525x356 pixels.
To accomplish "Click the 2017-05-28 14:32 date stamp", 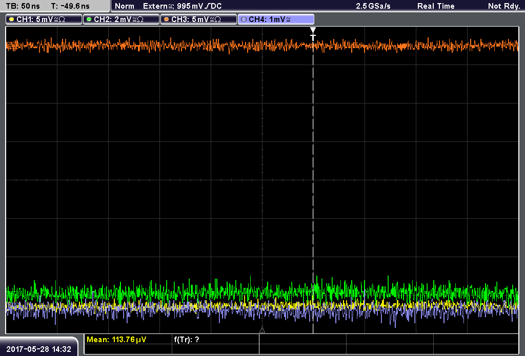I will 39,349.
